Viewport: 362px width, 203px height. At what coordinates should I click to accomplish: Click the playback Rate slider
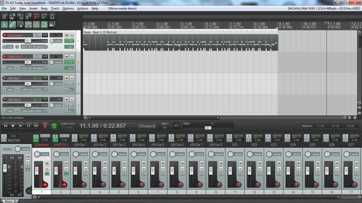pyautogui.click(x=208, y=128)
